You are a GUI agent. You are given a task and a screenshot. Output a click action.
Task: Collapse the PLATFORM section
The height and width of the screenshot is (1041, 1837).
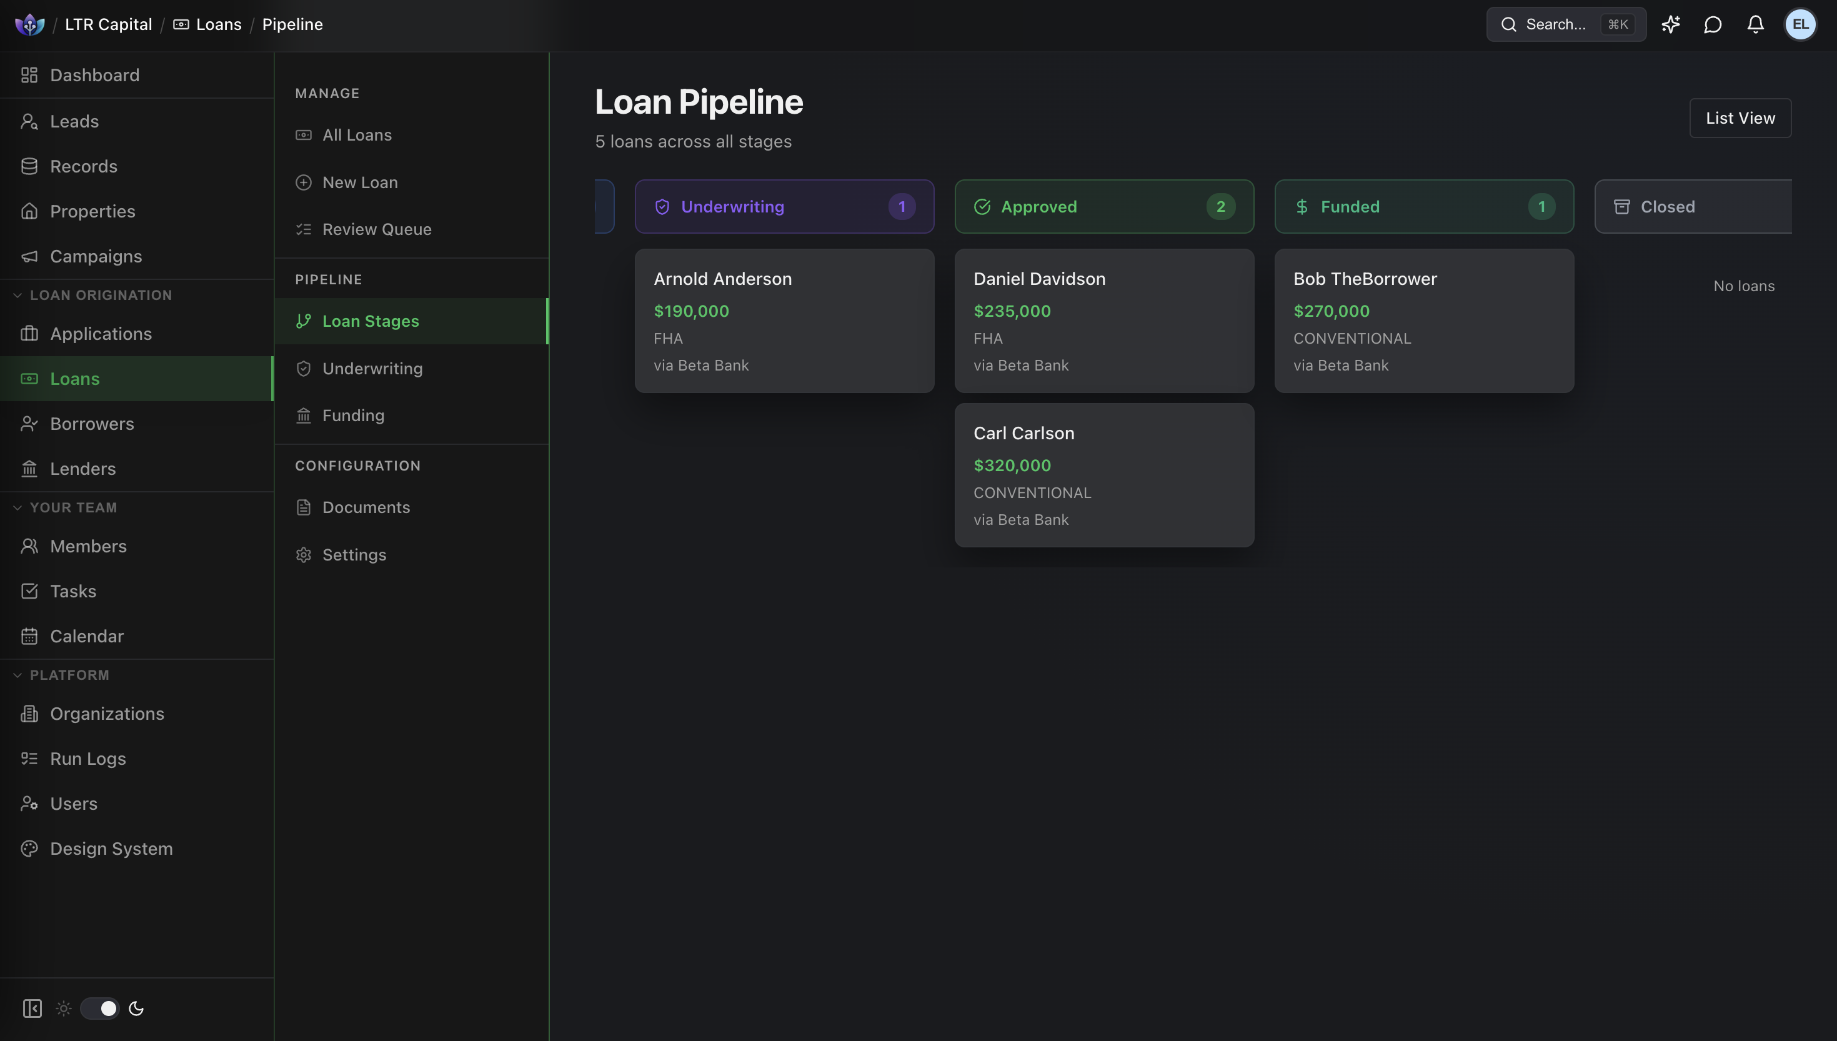point(17,674)
